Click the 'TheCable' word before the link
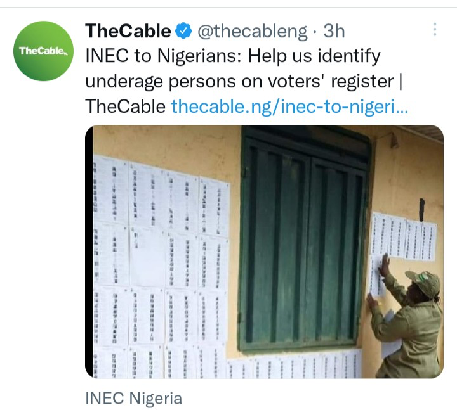 [126, 106]
